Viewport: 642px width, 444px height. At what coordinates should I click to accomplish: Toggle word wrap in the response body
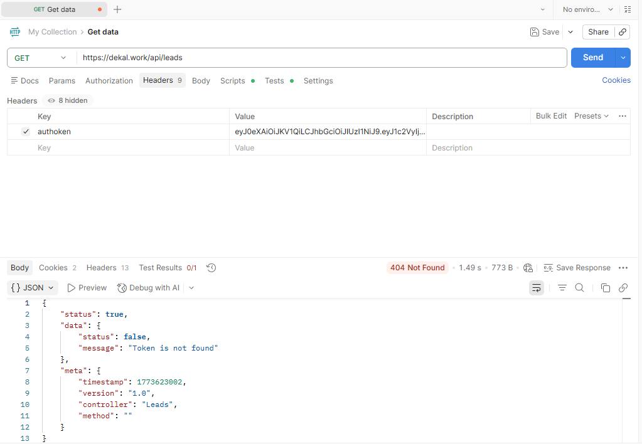point(536,288)
